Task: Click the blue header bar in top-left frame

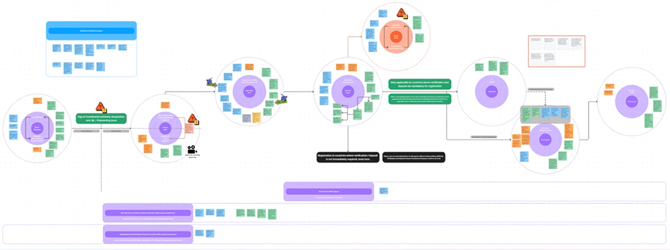Action: coord(91,31)
